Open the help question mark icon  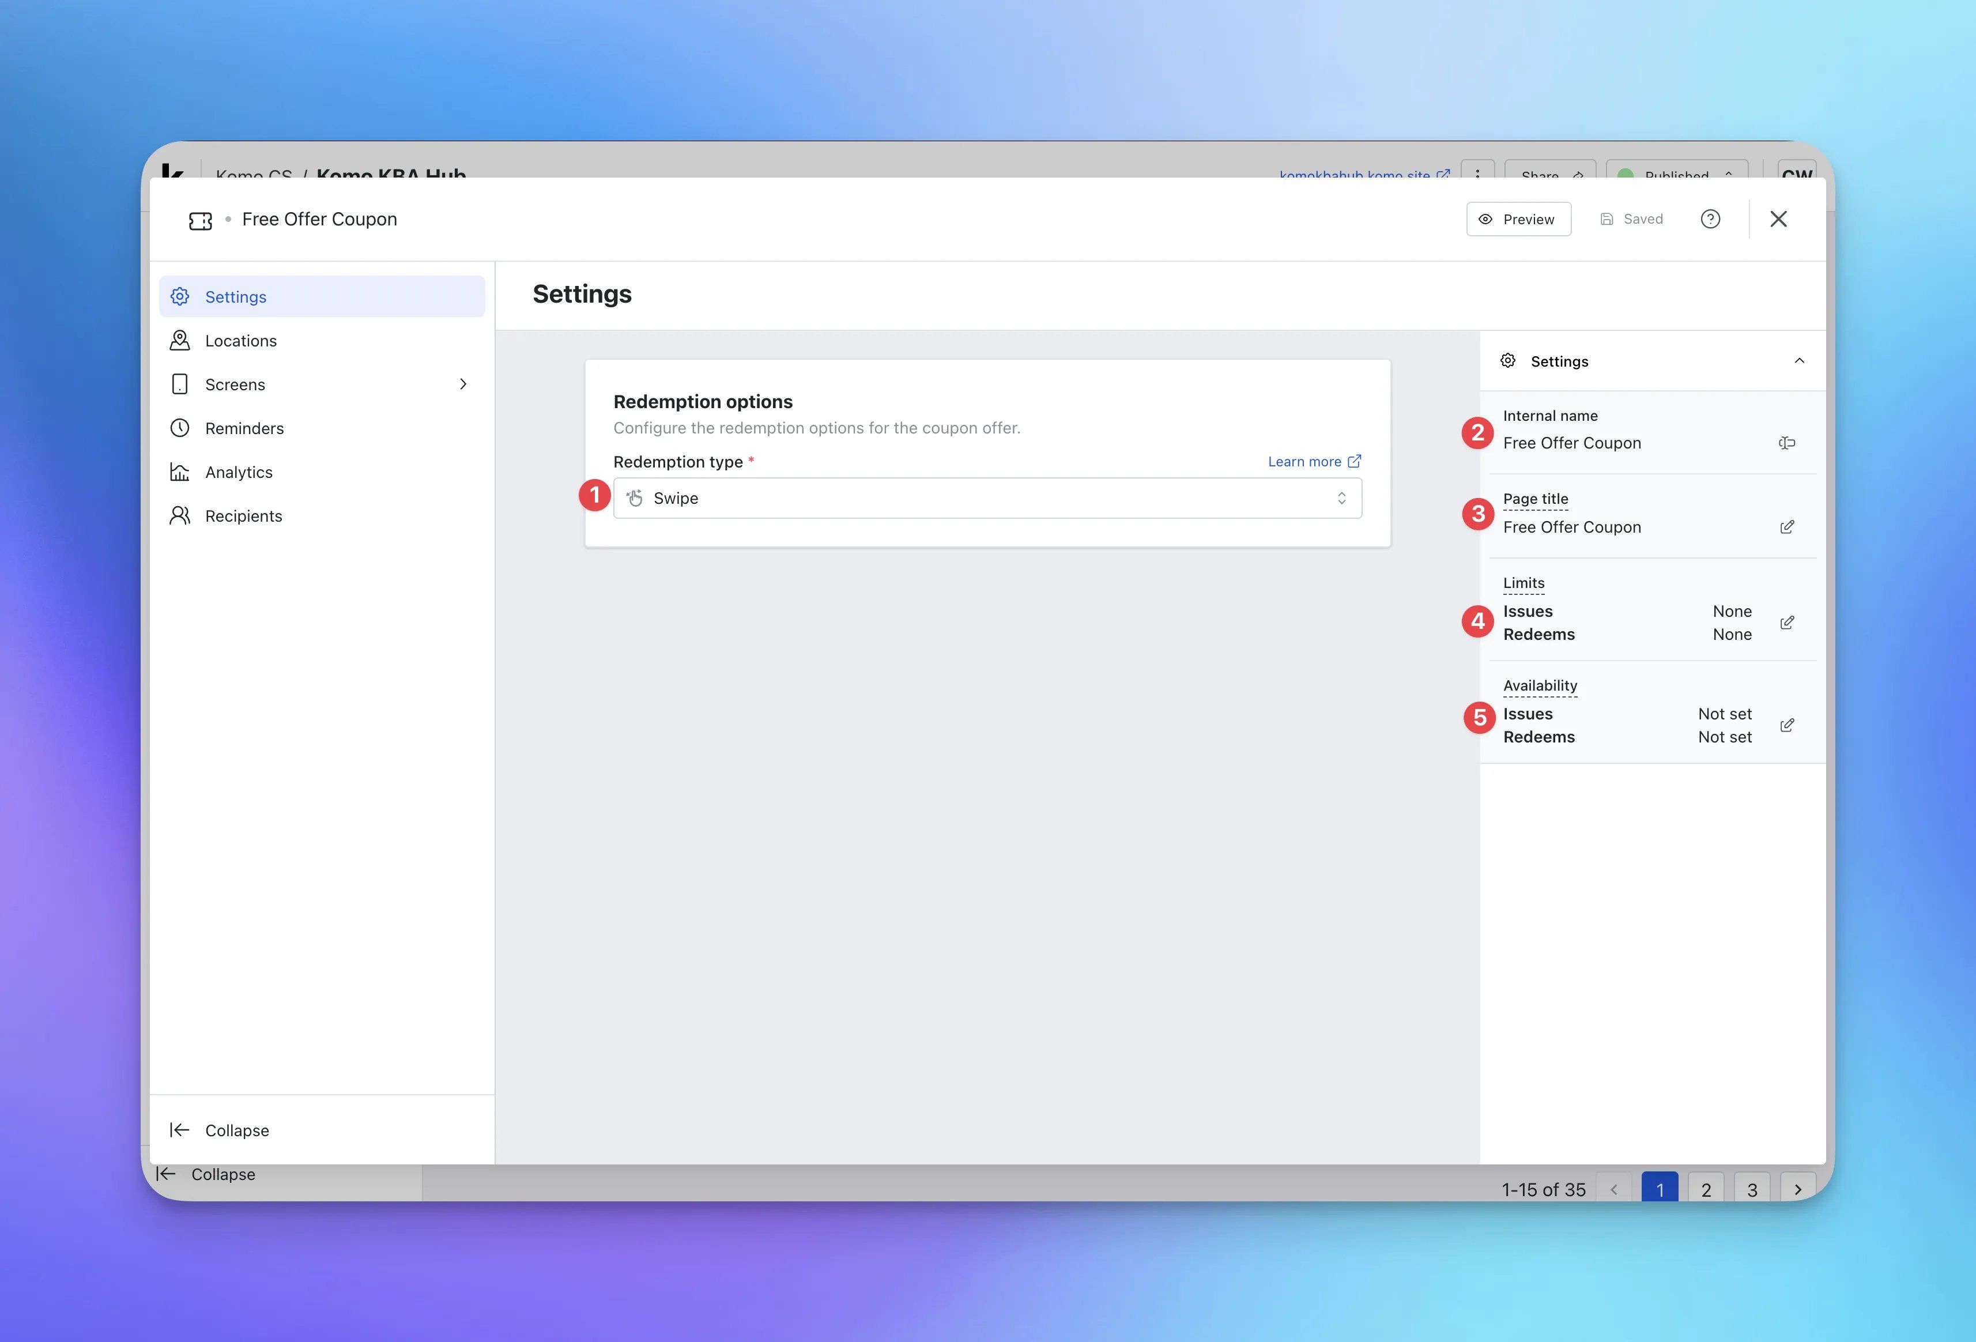[x=1711, y=220]
